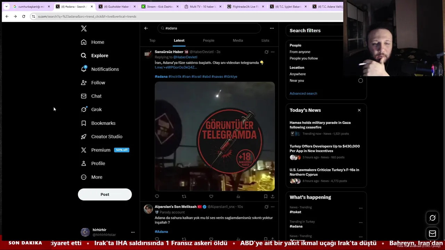Viewport: 445px width, 250px height.
Task: Switch to the Top tab
Action: pyautogui.click(x=152, y=40)
